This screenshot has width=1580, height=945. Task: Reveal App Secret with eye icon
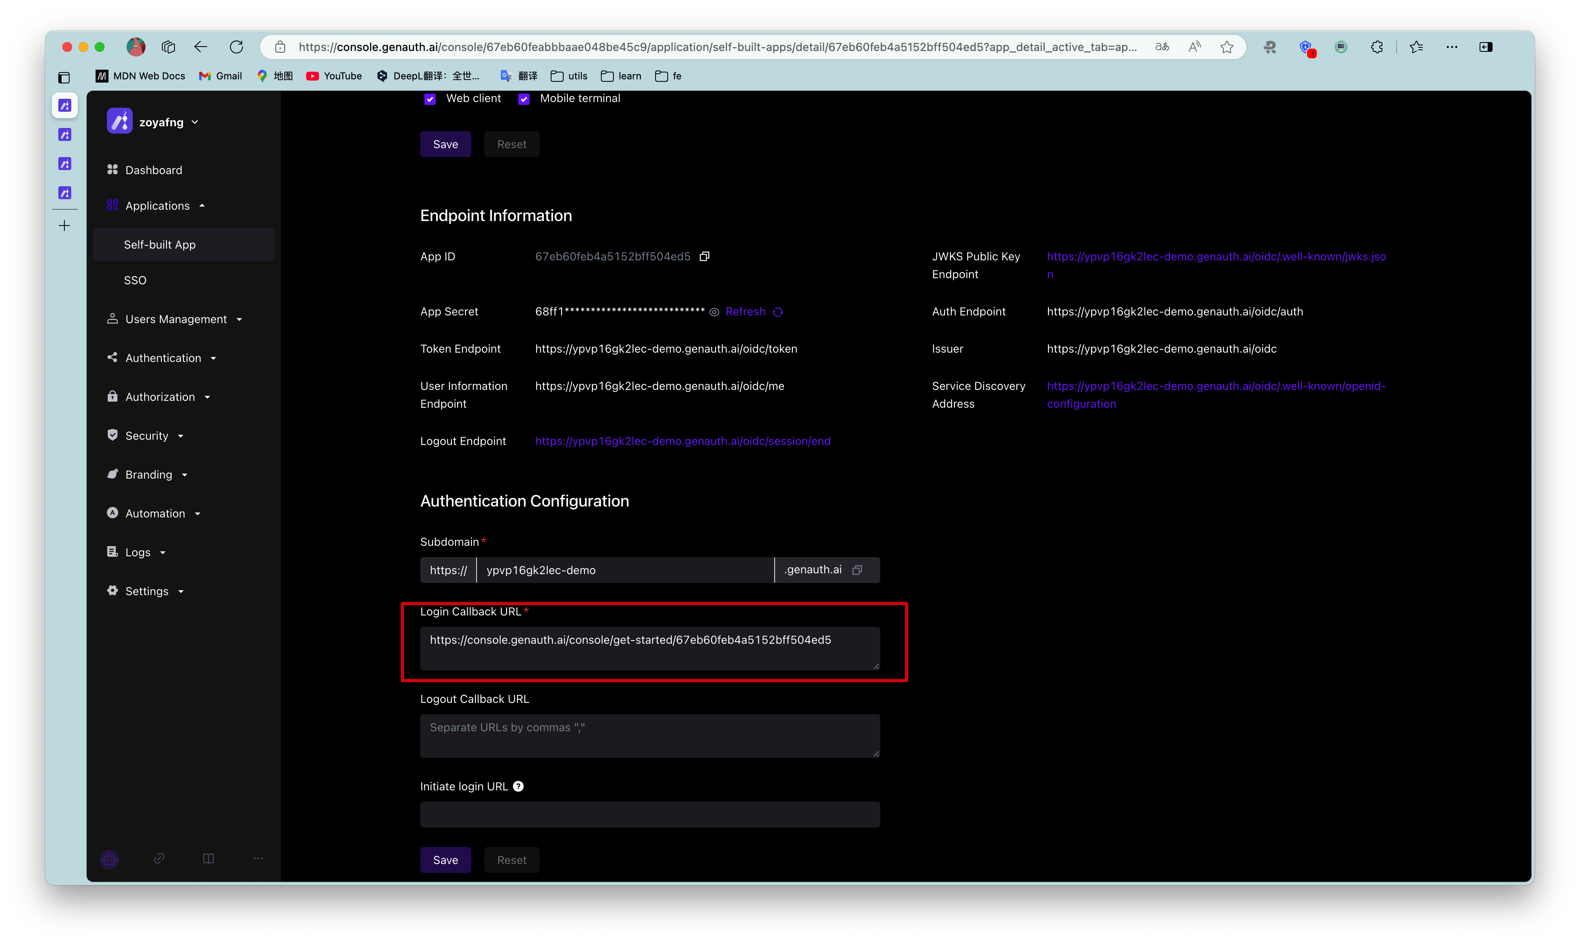tap(714, 312)
